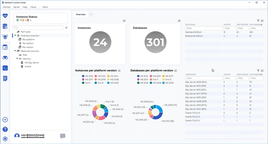
Task: Click Versions column filter input
Action: 204,78
